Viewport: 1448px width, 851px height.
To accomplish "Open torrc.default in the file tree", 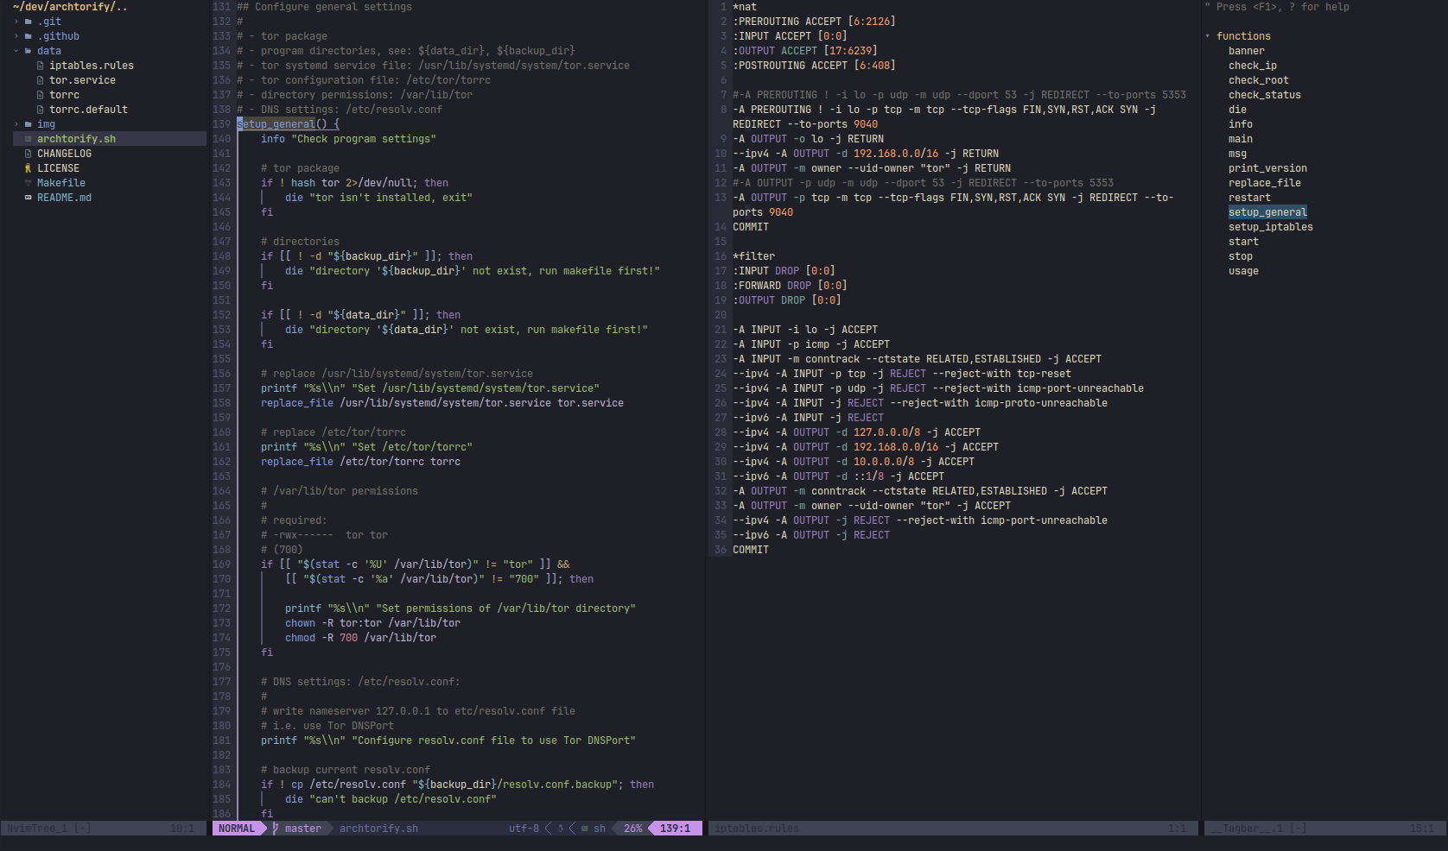I will 88,110.
